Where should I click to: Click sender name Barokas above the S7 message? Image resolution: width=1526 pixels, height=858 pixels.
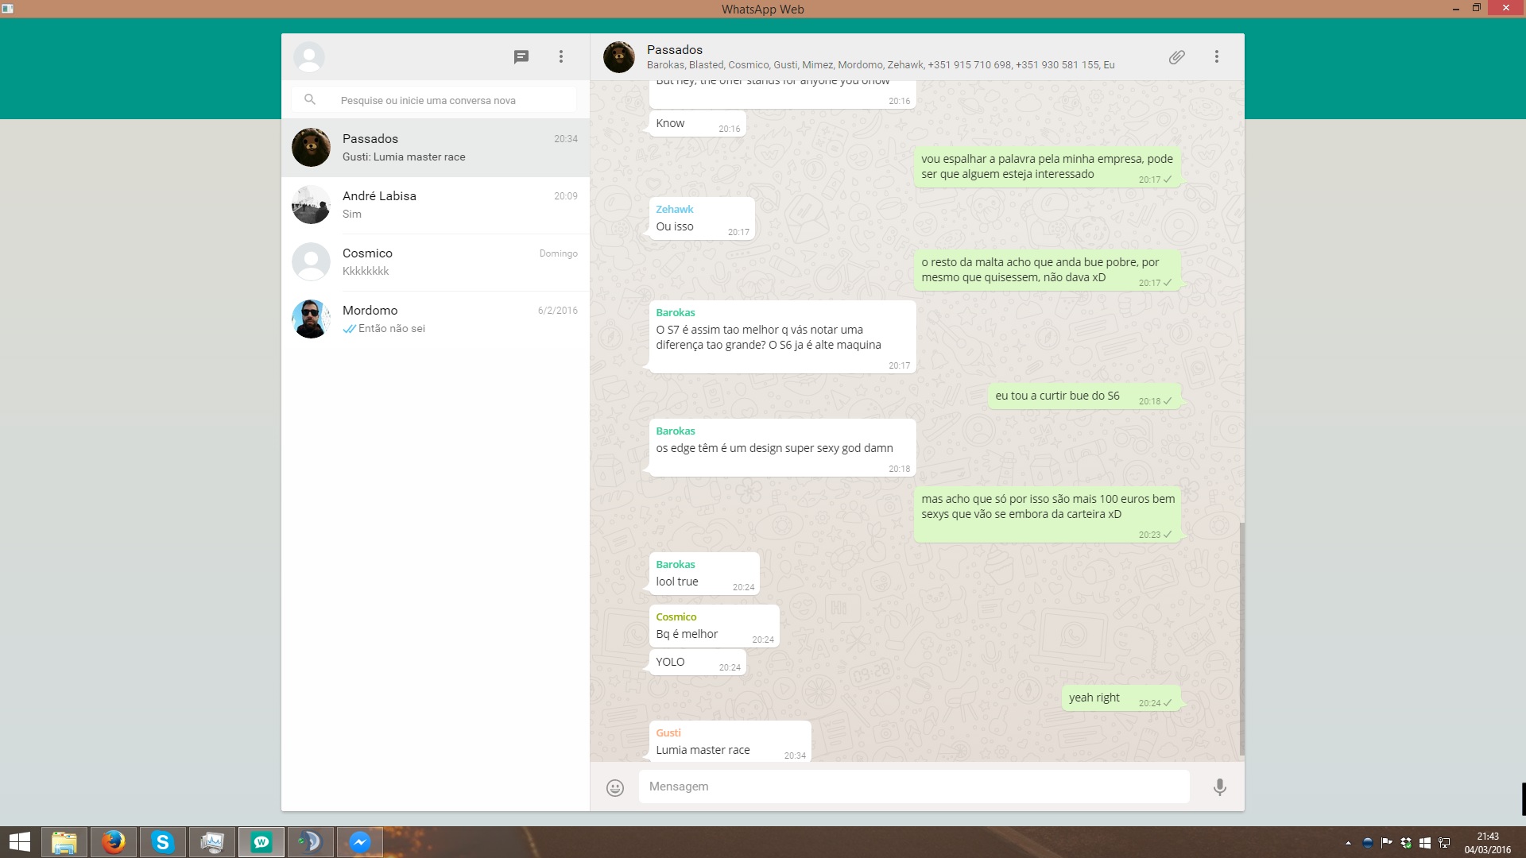(x=676, y=313)
